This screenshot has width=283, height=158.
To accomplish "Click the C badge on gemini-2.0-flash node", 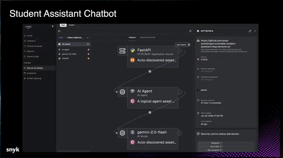I will pyautogui.click(x=132, y=142).
